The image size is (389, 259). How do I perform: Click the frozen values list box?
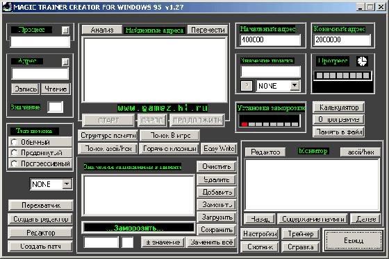pyautogui.click(x=139, y=196)
